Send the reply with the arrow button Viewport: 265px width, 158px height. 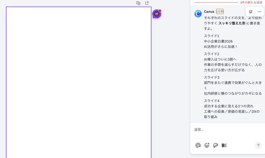(258, 145)
